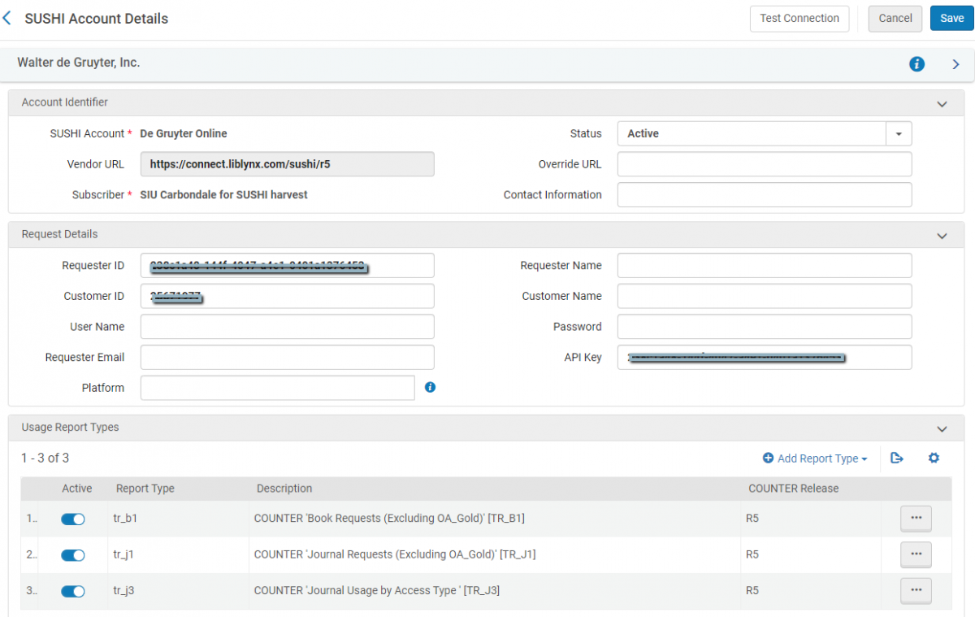Sort by the Report Type column header
975x617 pixels.
(x=145, y=489)
